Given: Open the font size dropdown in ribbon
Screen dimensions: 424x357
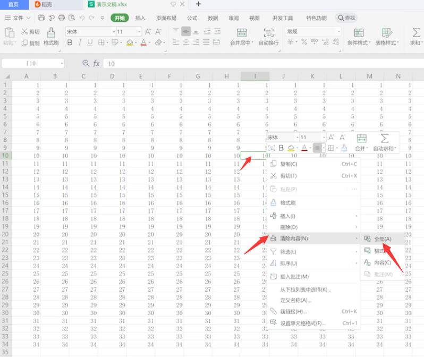Looking at the screenshot, I should [140, 32].
